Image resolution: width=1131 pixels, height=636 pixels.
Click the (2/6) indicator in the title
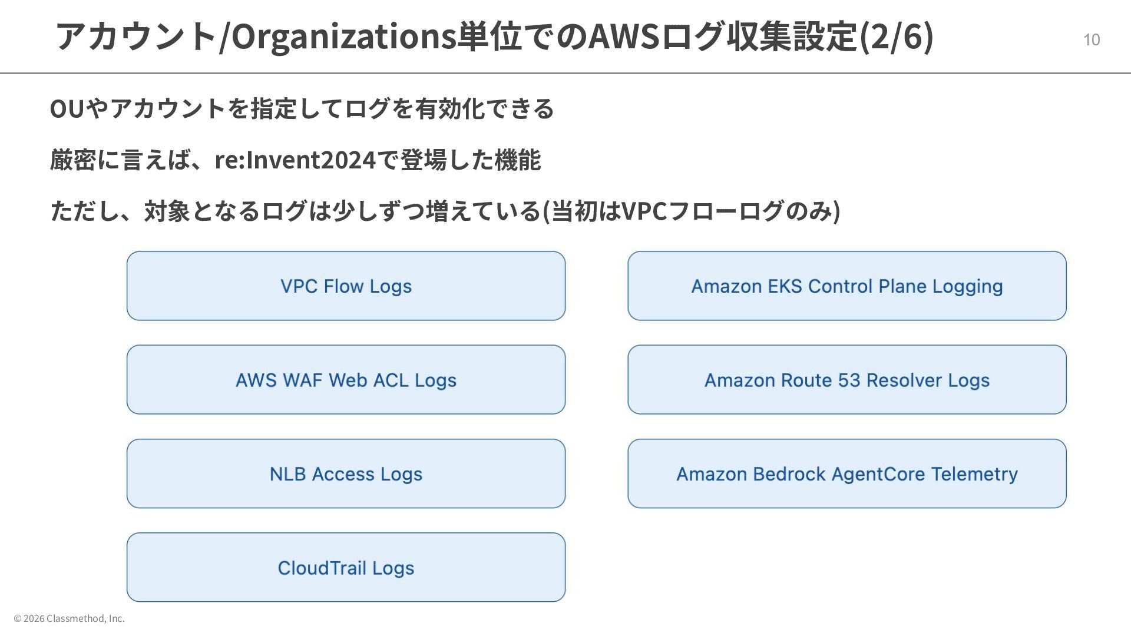[x=897, y=37]
